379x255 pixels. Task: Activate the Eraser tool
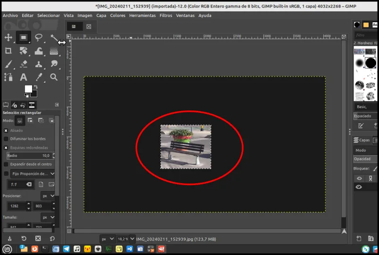tap(24, 64)
